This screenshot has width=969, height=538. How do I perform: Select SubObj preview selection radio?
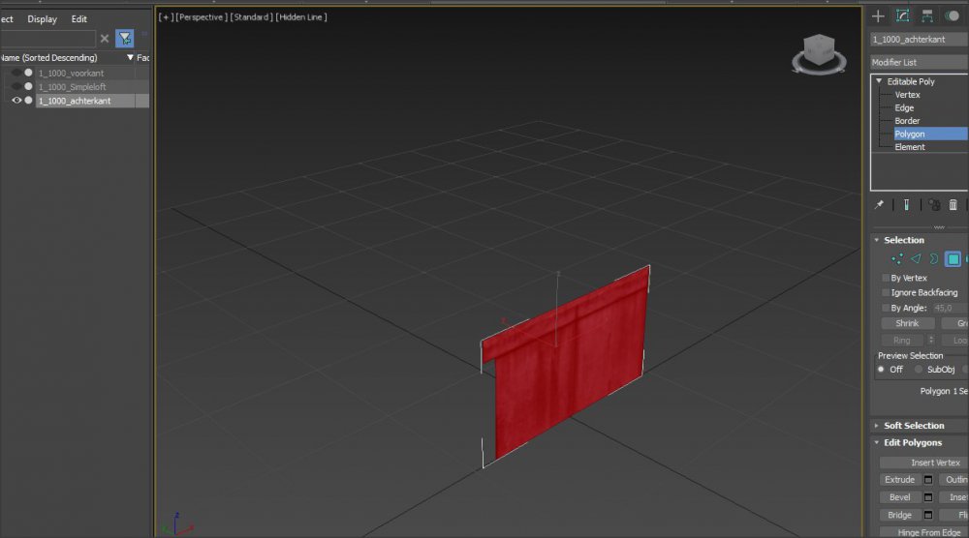click(919, 370)
